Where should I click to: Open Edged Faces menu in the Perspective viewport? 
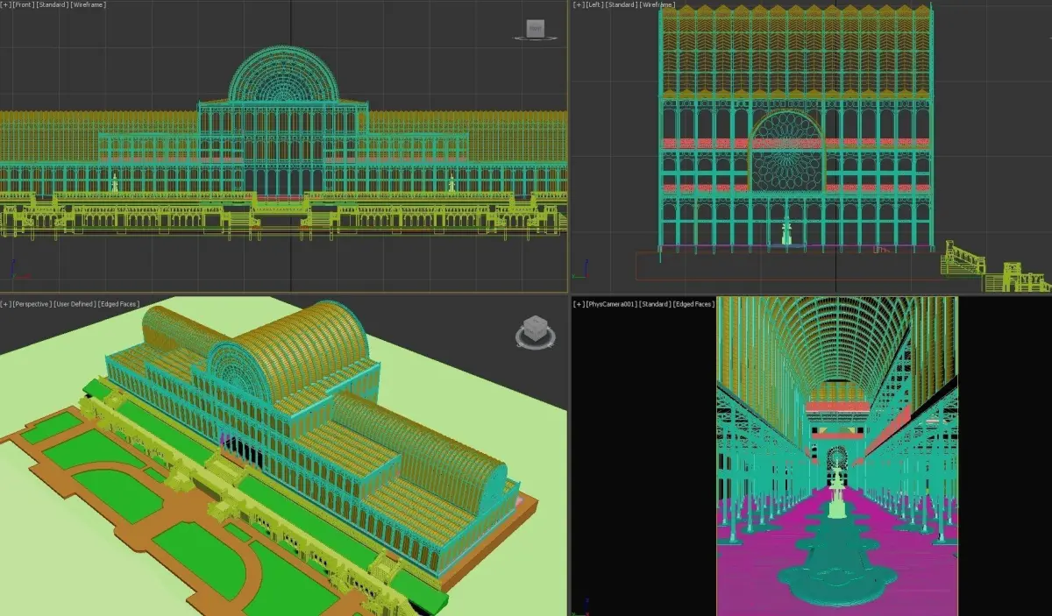click(118, 304)
